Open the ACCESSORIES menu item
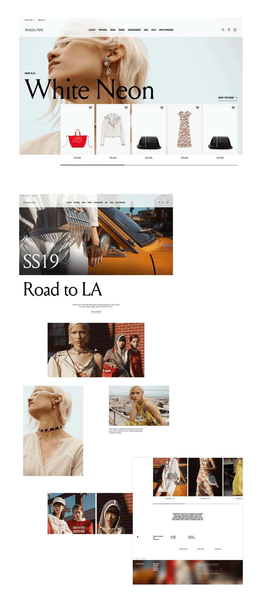262x595 pixels. tap(134, 30)
